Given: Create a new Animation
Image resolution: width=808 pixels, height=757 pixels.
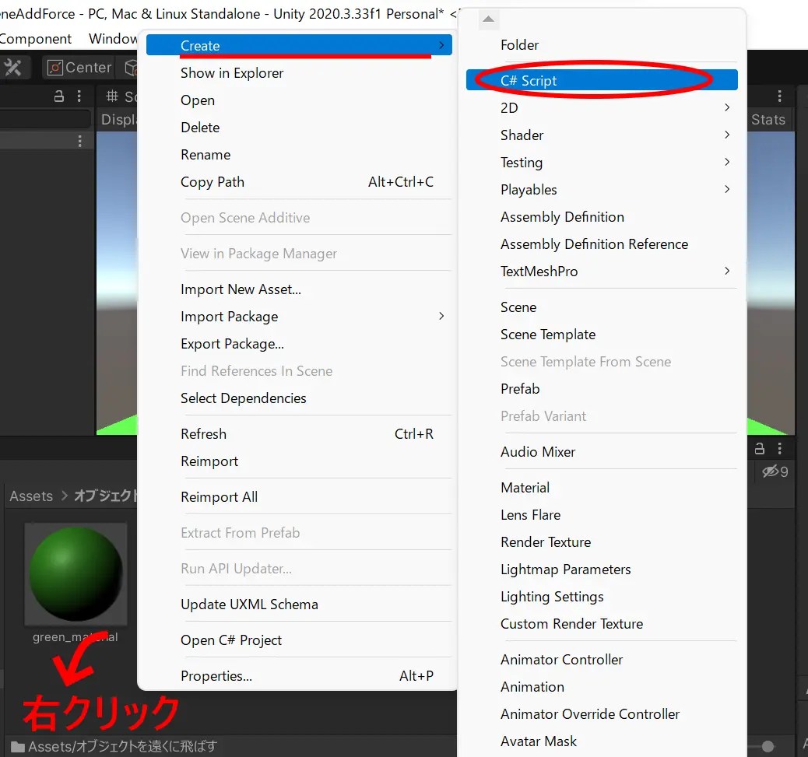Looking at the screenshot, I should coord(602,687).
